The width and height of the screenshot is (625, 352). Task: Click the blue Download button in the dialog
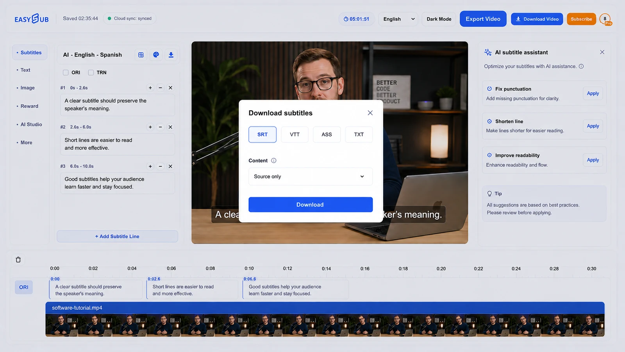(x=311, y=205)
